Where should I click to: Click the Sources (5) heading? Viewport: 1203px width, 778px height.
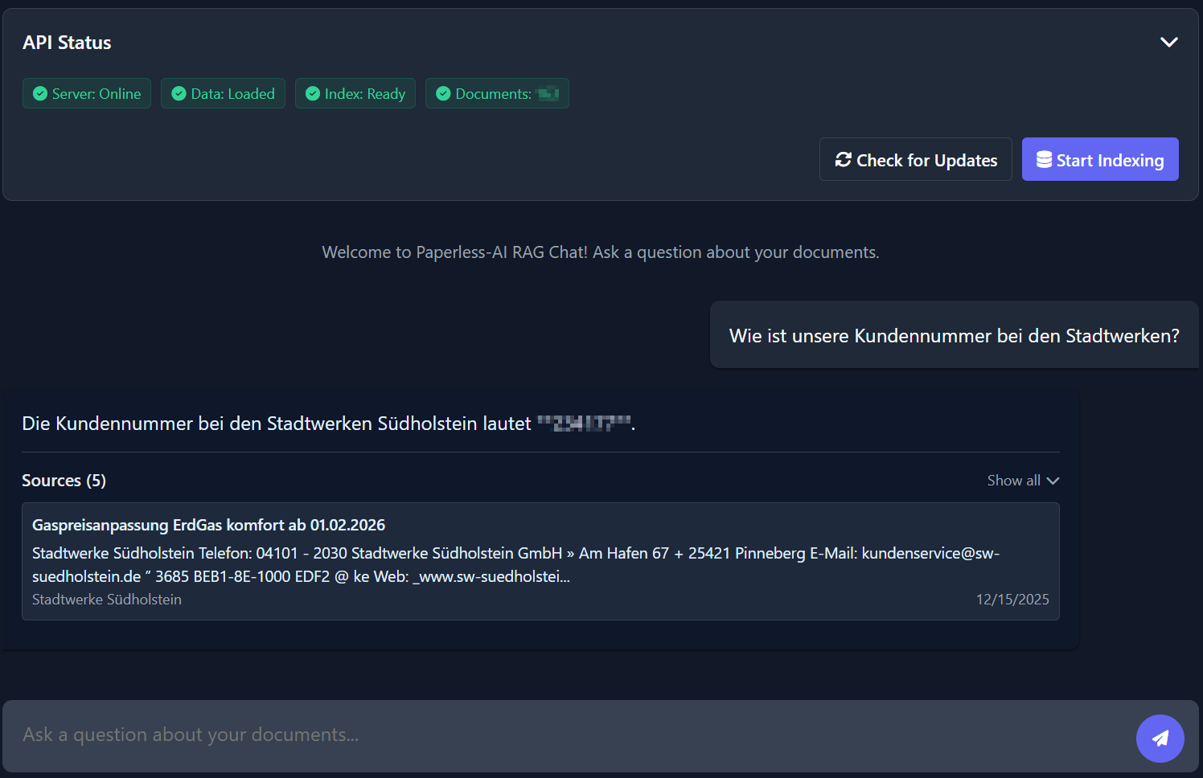[64, 481]
